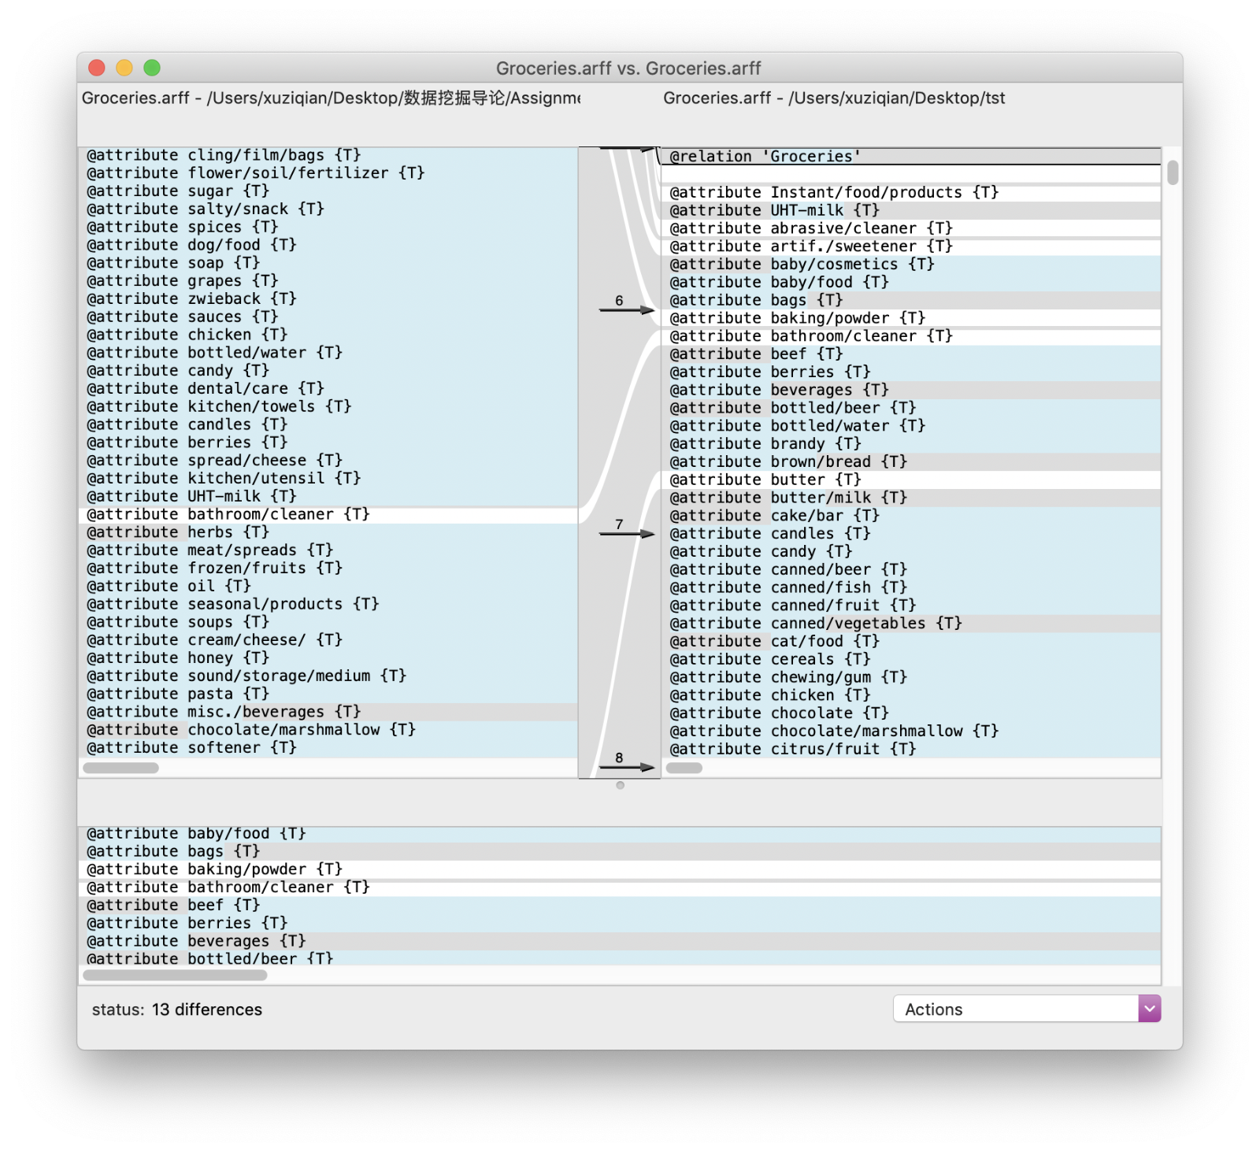Select right line 'brown/bread {T}'
The height and width of the screenshot is (1152, 1260).
[911, 462]
